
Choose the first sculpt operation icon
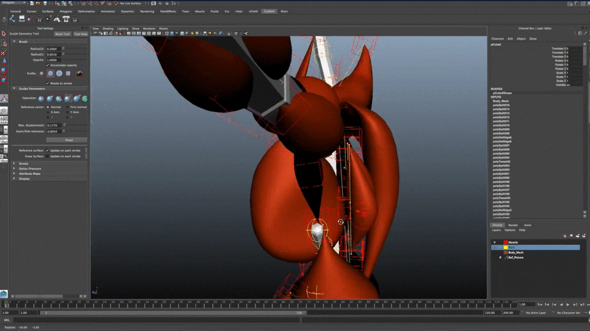tap(41, 98)
